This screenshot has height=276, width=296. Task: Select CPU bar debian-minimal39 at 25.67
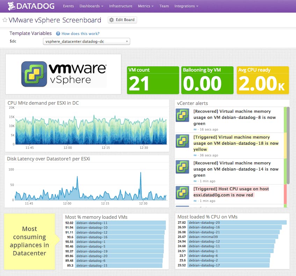(x=233, y=237)
